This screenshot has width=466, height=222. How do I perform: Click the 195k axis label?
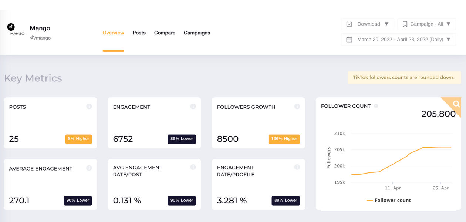tap(339, 182)
